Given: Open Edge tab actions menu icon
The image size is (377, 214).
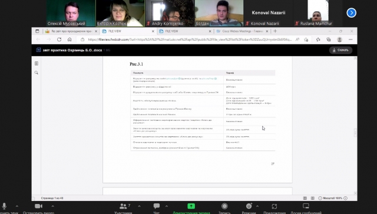Looking at the screenshot, I should click(x=37, y=31).
